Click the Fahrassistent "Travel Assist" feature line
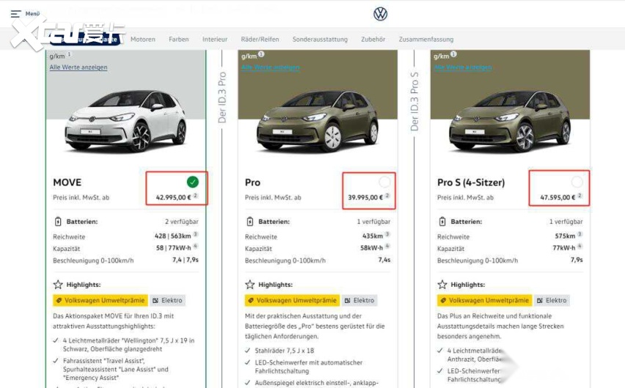Screen dimensions: 625x388 coord(116,369)
